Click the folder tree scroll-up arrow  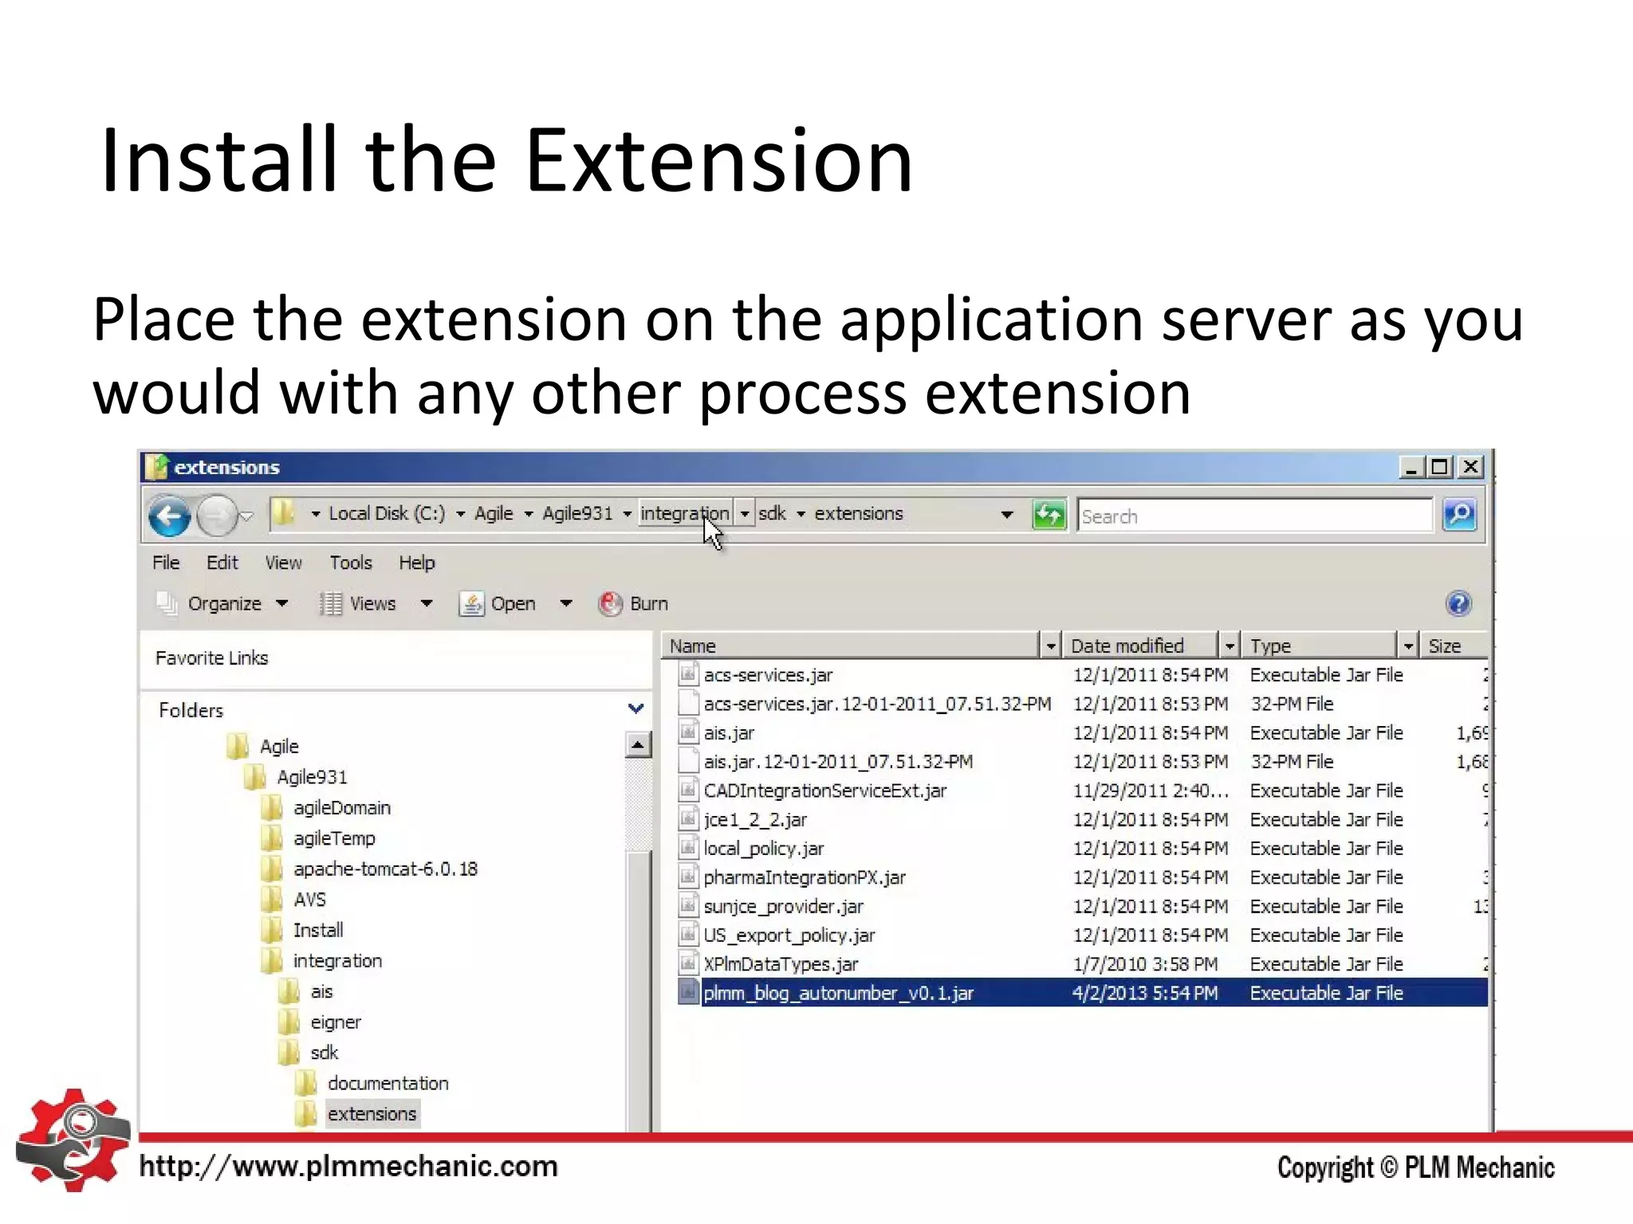point(637,746)
